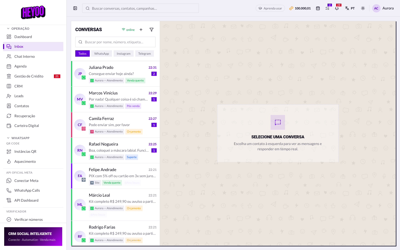Change language PT selector
400x250 pixels.
(350, 8)
